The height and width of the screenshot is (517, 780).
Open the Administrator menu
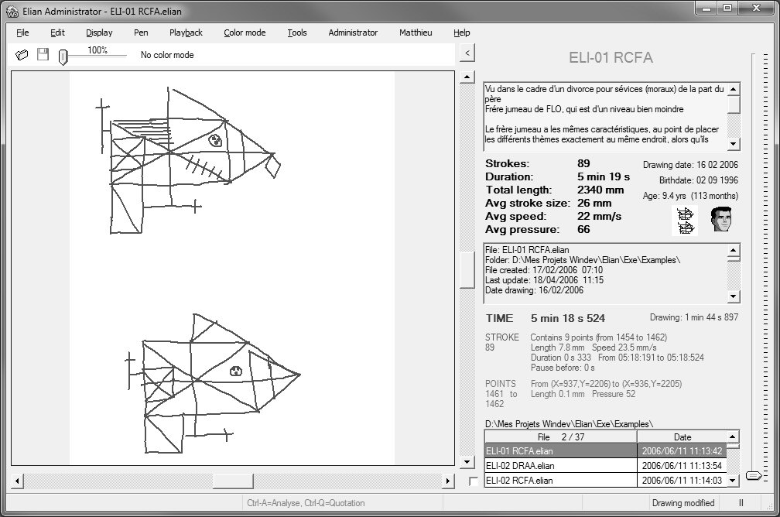point(353,33)
